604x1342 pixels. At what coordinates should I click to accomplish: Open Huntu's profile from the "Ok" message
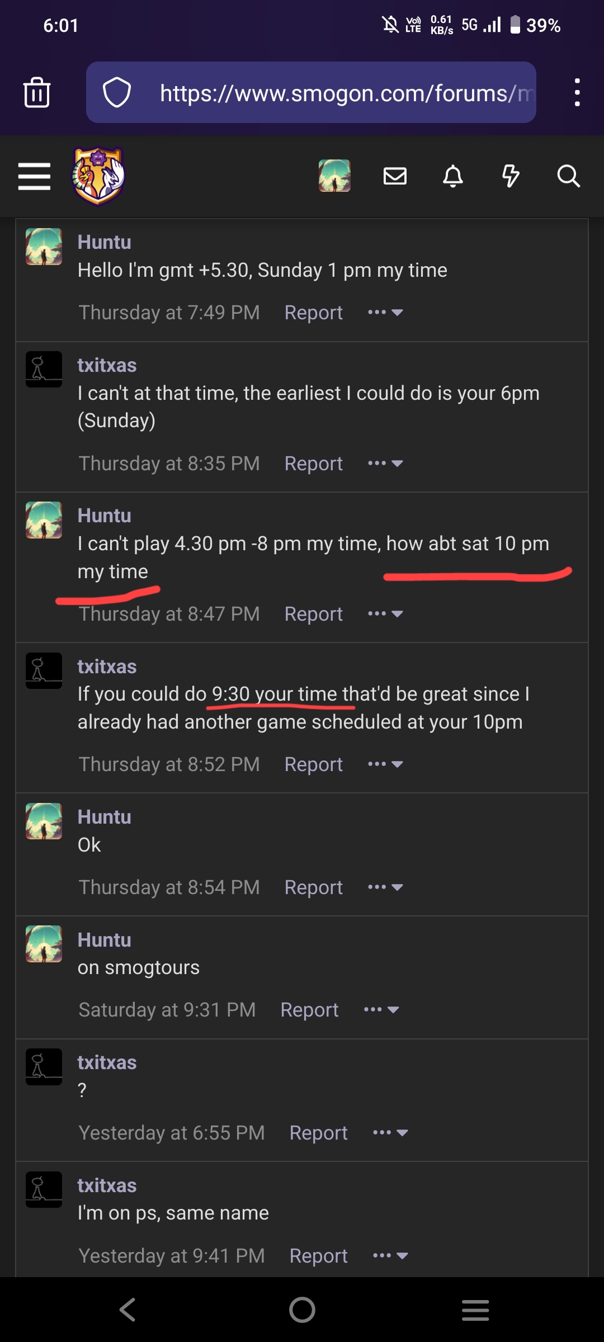(x=104, y=817)
